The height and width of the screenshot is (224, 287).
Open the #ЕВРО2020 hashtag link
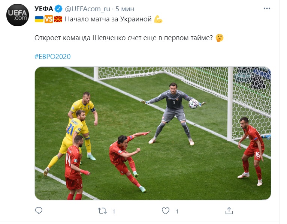(52, 56)
